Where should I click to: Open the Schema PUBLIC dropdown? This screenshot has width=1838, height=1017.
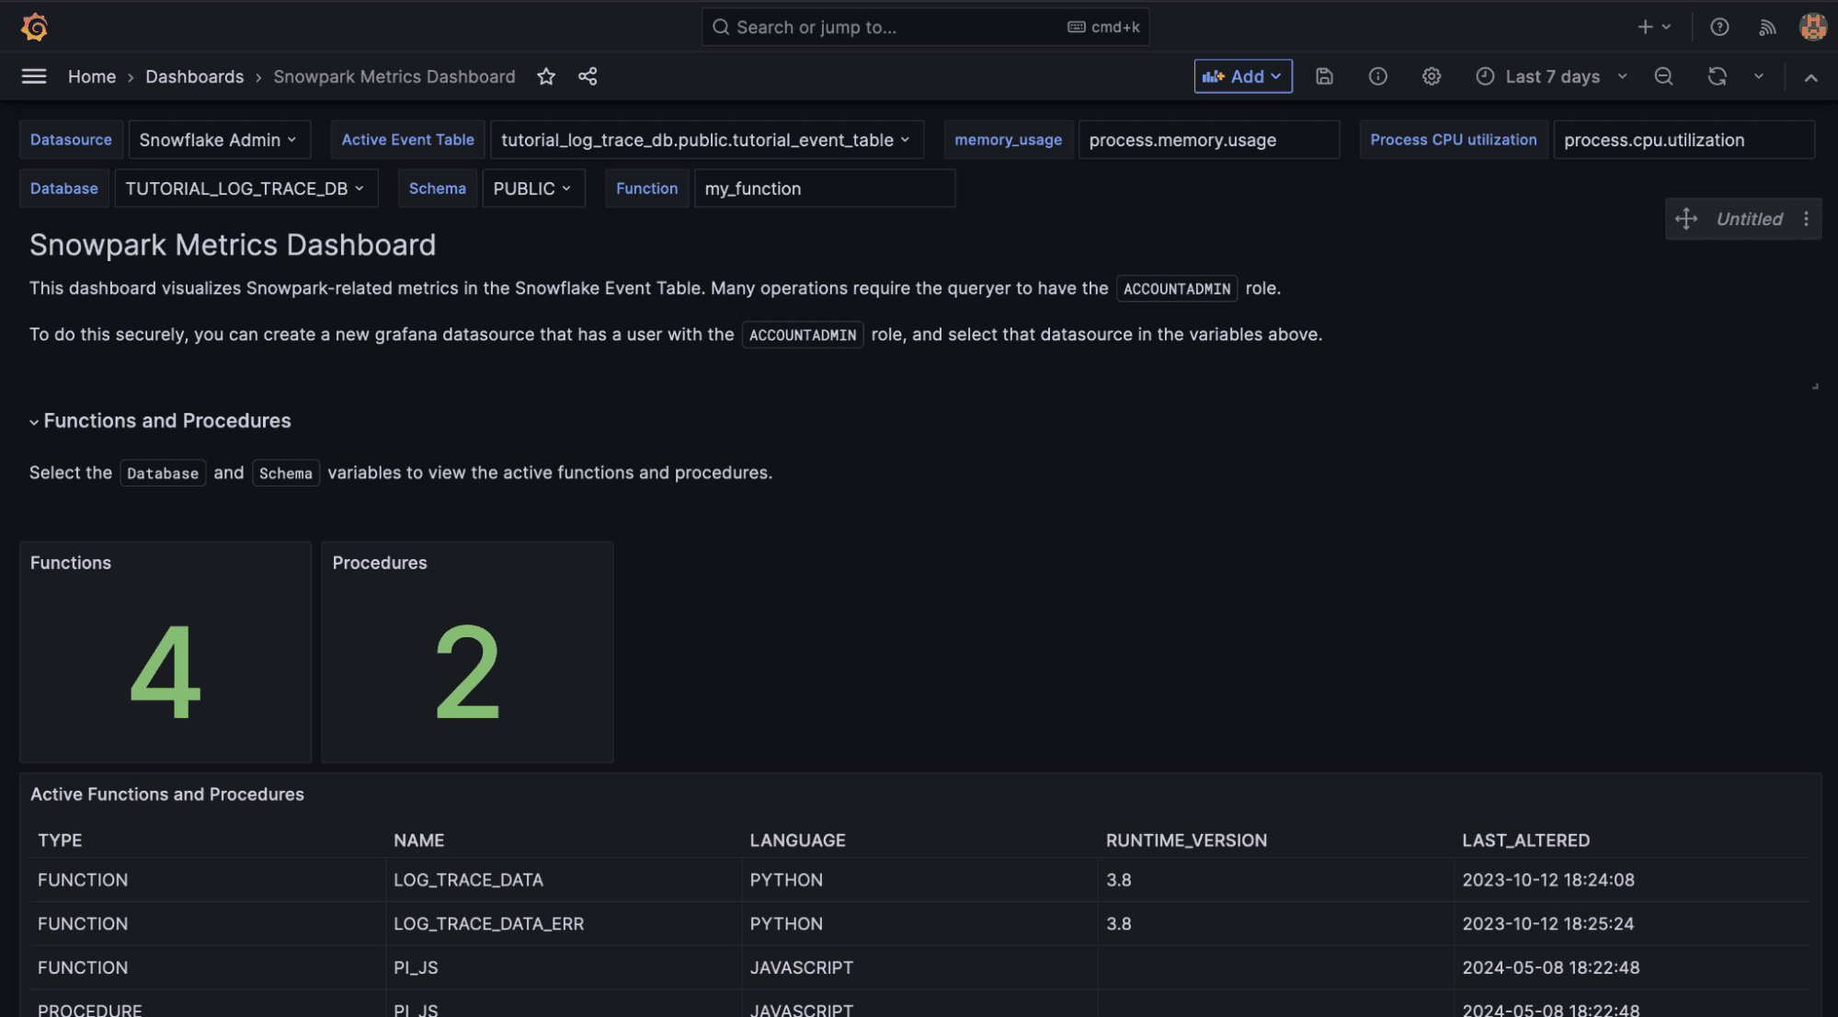533,189
